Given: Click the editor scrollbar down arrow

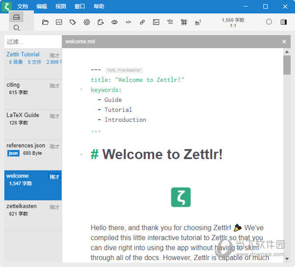Looking at the screenshot, I should click(287, 259).
